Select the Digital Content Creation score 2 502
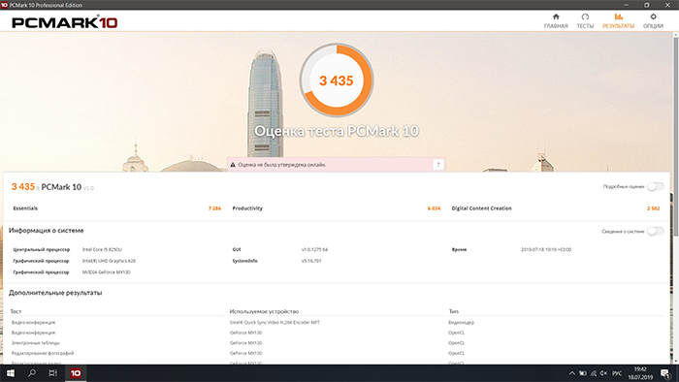679x382 pixels. click(x=654, y=208)
